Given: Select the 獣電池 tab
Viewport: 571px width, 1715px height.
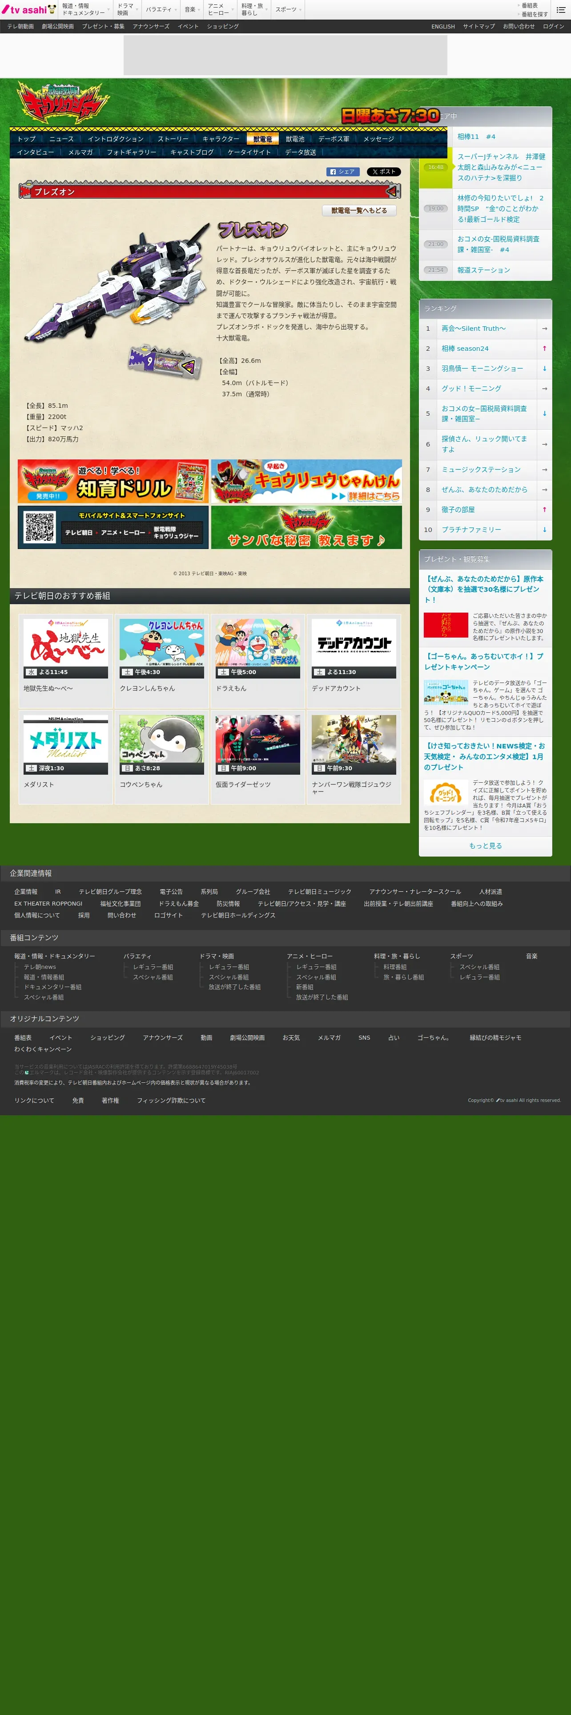Looking at the screenshot, I should tap(295, 139).
